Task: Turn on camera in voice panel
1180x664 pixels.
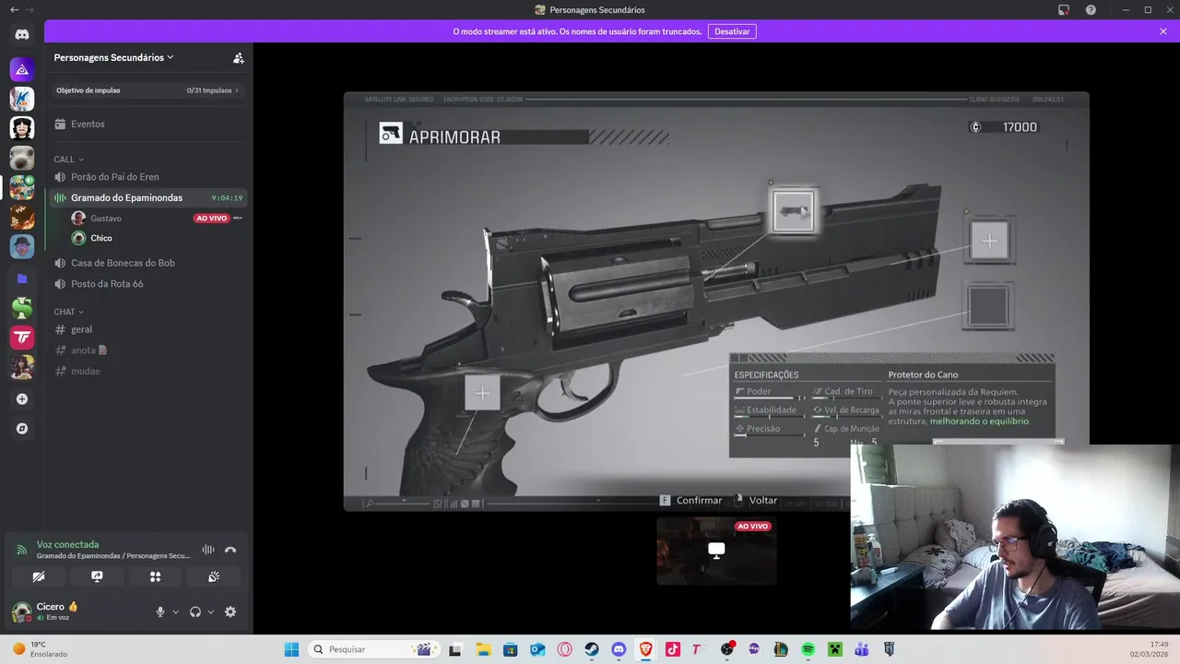Action: [39, 576]
